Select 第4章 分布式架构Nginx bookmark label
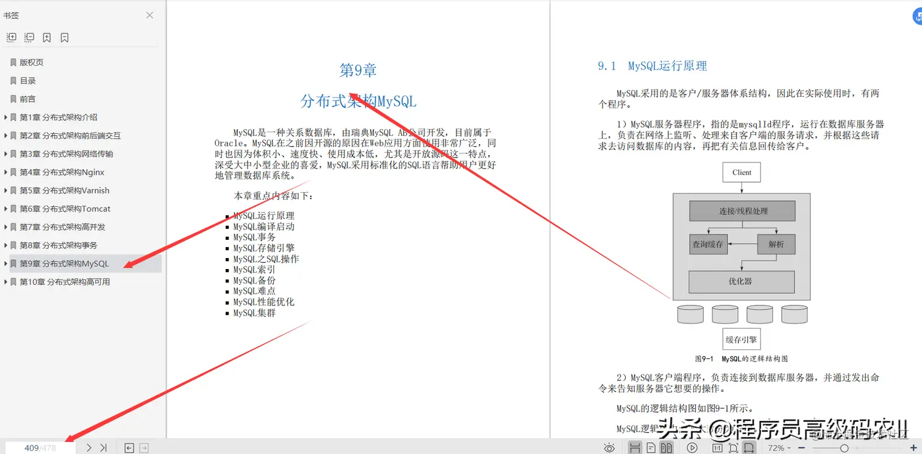 [x=62, y=172]
